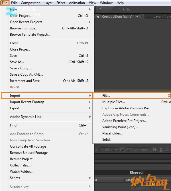Select Solid... in the Import submenu
This screenshot has width=171, height=191.
107,140
